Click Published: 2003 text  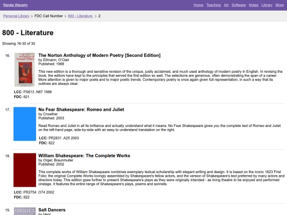point(51,118)
